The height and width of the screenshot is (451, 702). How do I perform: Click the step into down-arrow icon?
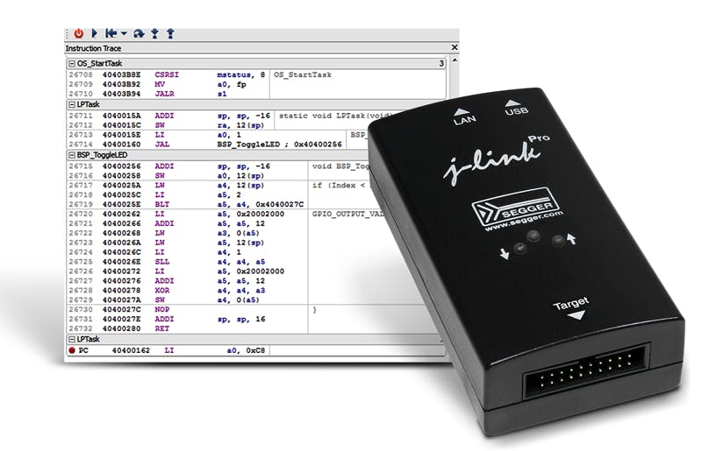(154, 33)
